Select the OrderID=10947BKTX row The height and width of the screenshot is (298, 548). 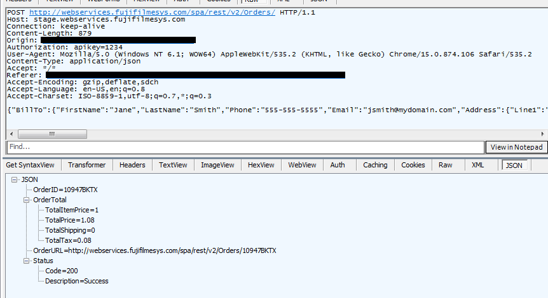tap(65, 190)
